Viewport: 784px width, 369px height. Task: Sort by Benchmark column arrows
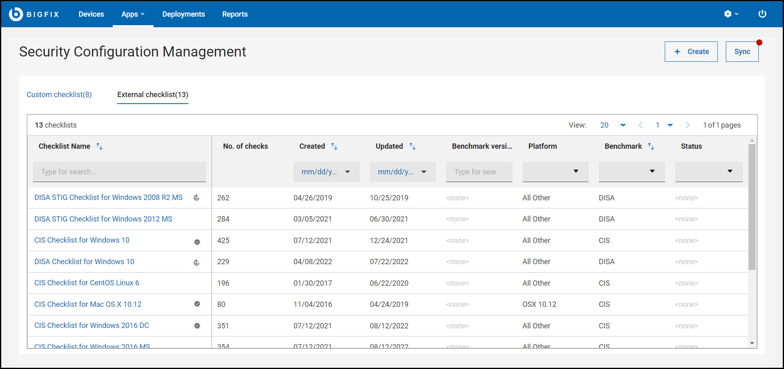coord(651,146)
